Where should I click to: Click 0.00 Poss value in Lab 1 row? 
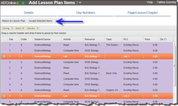coord(155,56)
